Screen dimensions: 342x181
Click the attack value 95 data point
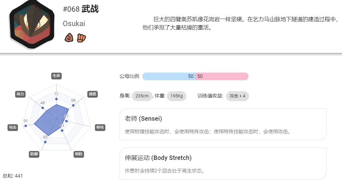(26, 126)
